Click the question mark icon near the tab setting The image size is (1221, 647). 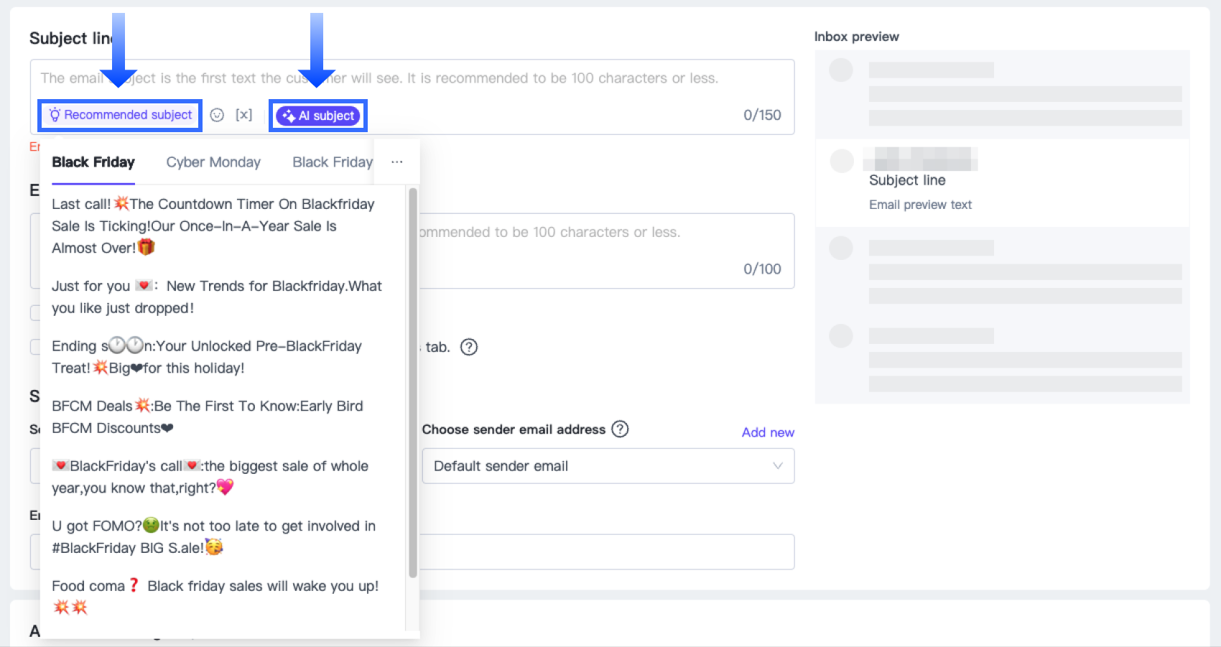coord(469,347)
